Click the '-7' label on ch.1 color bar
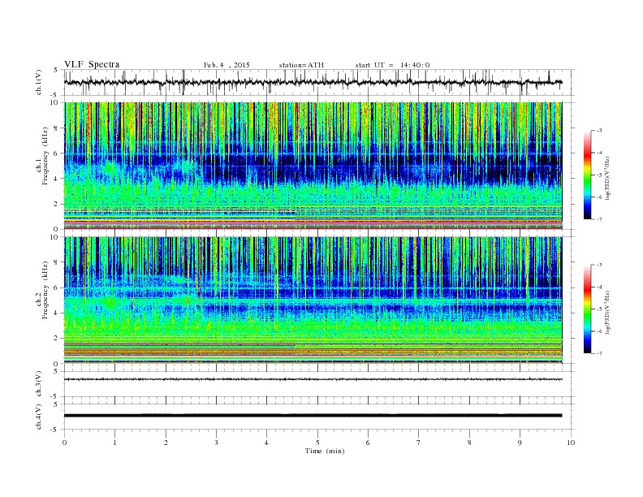Viewport: 643px width, 497px height. [599, 219]
